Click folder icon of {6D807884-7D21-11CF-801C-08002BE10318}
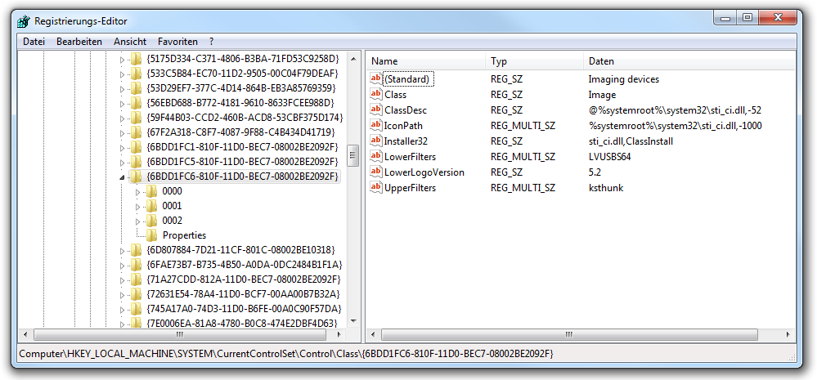 click(136, 250)
